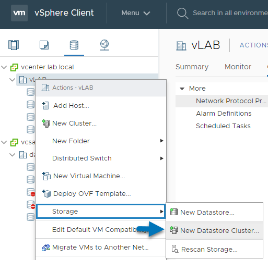Select Rescan Storage... submenu item
Image resolution: width=268 pixels, height=260 pixels.
point(214,249)
